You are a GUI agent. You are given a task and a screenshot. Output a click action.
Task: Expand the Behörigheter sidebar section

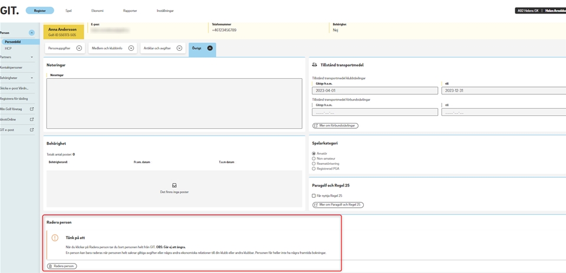(32, 78)
